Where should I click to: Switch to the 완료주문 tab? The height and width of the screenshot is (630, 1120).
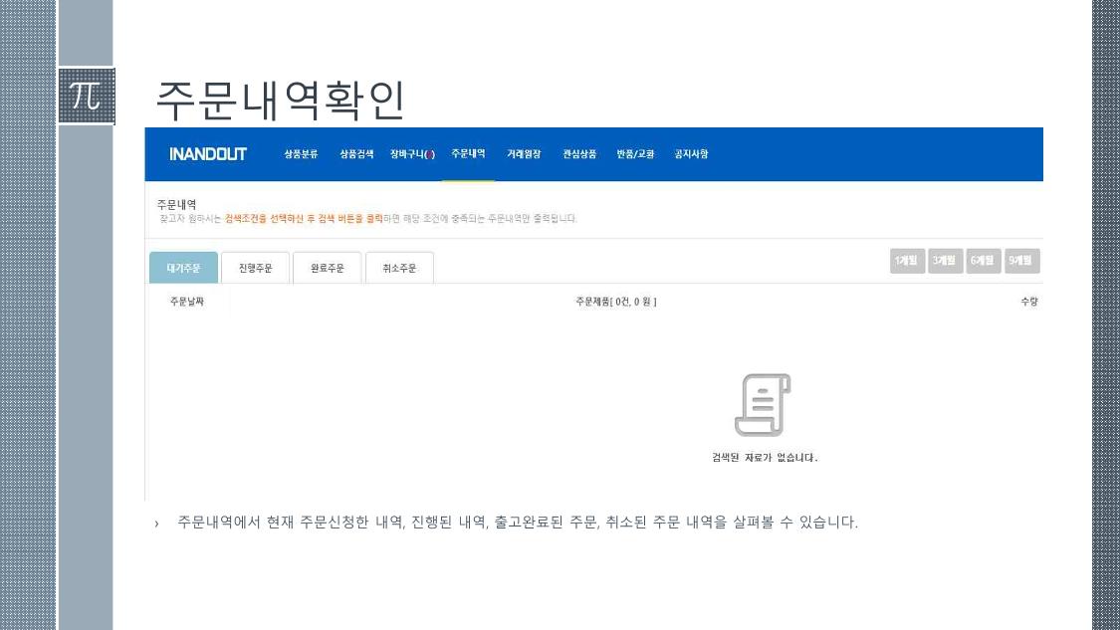tap(328, 268)
